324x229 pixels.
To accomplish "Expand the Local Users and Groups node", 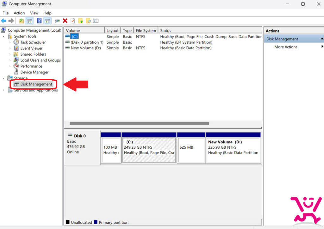I will 10,60.
